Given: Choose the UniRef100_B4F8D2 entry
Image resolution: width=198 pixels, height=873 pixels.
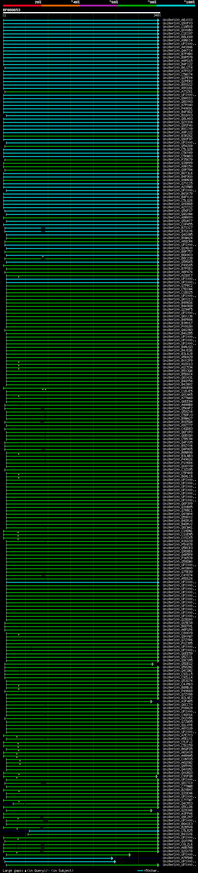Looking at the screenshot, I should point(178,112).
